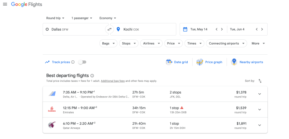The image size is (289, 139).
Task: Expand the $1,891 Qatar Airways flight details
Action: pos(259,125)
